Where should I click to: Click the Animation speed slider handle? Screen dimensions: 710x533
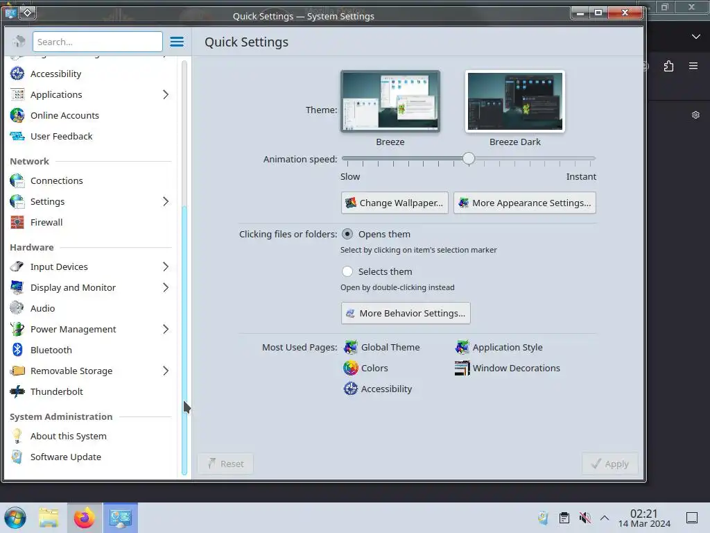pyautogui.click(x=469, y=158)
